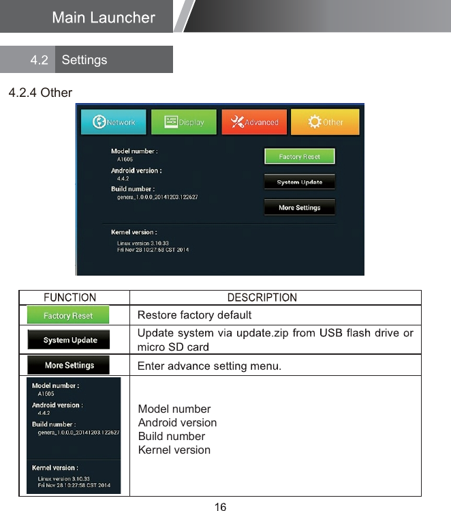
Task: Click the DESCRIPTION column header
Action: (262, 297)
